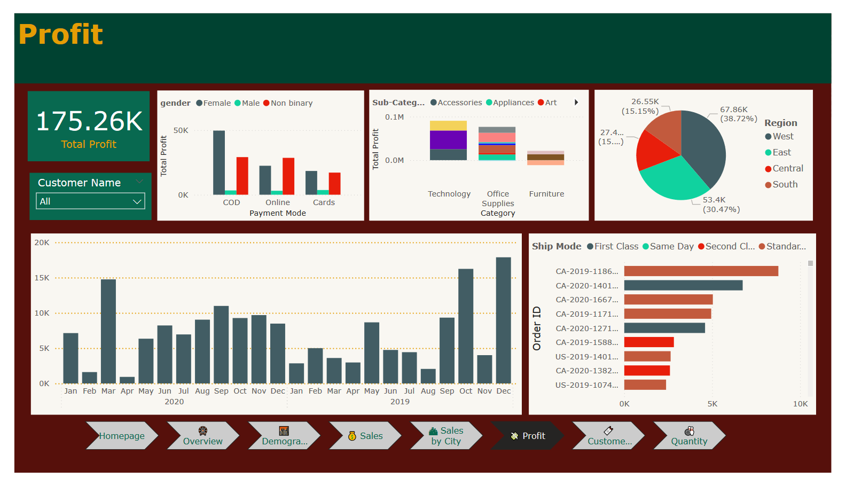
Task: Select Female in gender legend
Action: tap(213, 103)
